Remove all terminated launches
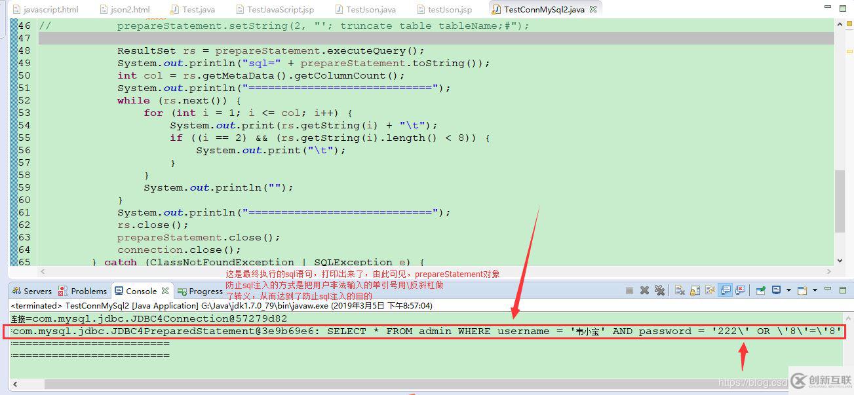This screenshot has height=395, width=854. pyautogui.click(x=661, y=291)
